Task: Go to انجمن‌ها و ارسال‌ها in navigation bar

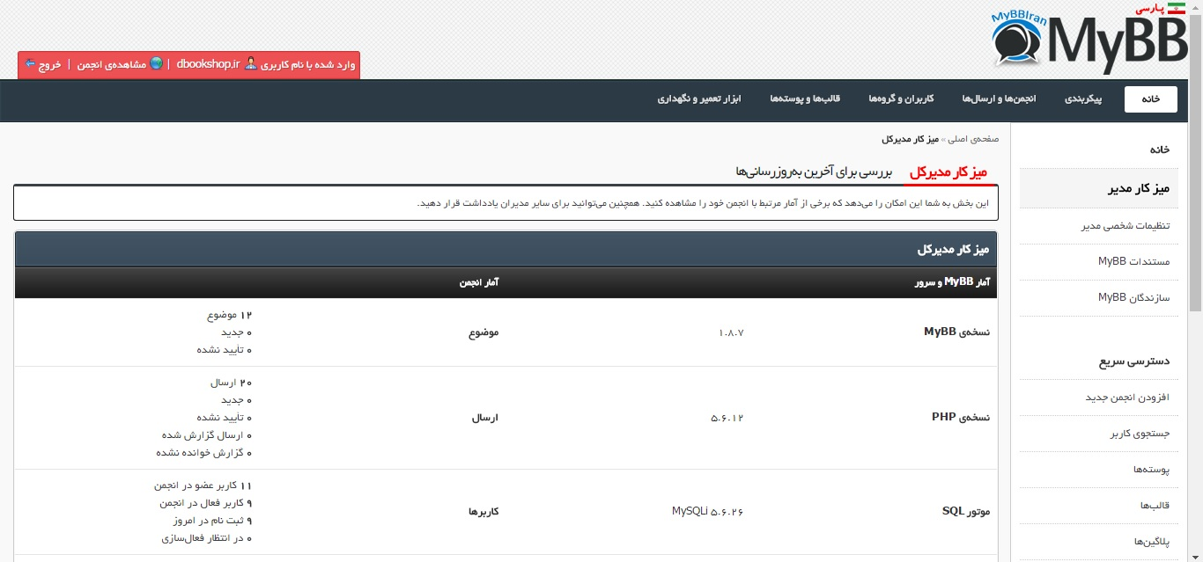Action: point(999,99)
